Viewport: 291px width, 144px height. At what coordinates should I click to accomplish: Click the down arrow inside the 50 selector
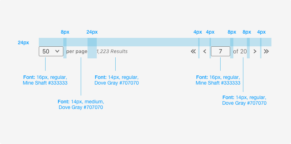(57, 51)
